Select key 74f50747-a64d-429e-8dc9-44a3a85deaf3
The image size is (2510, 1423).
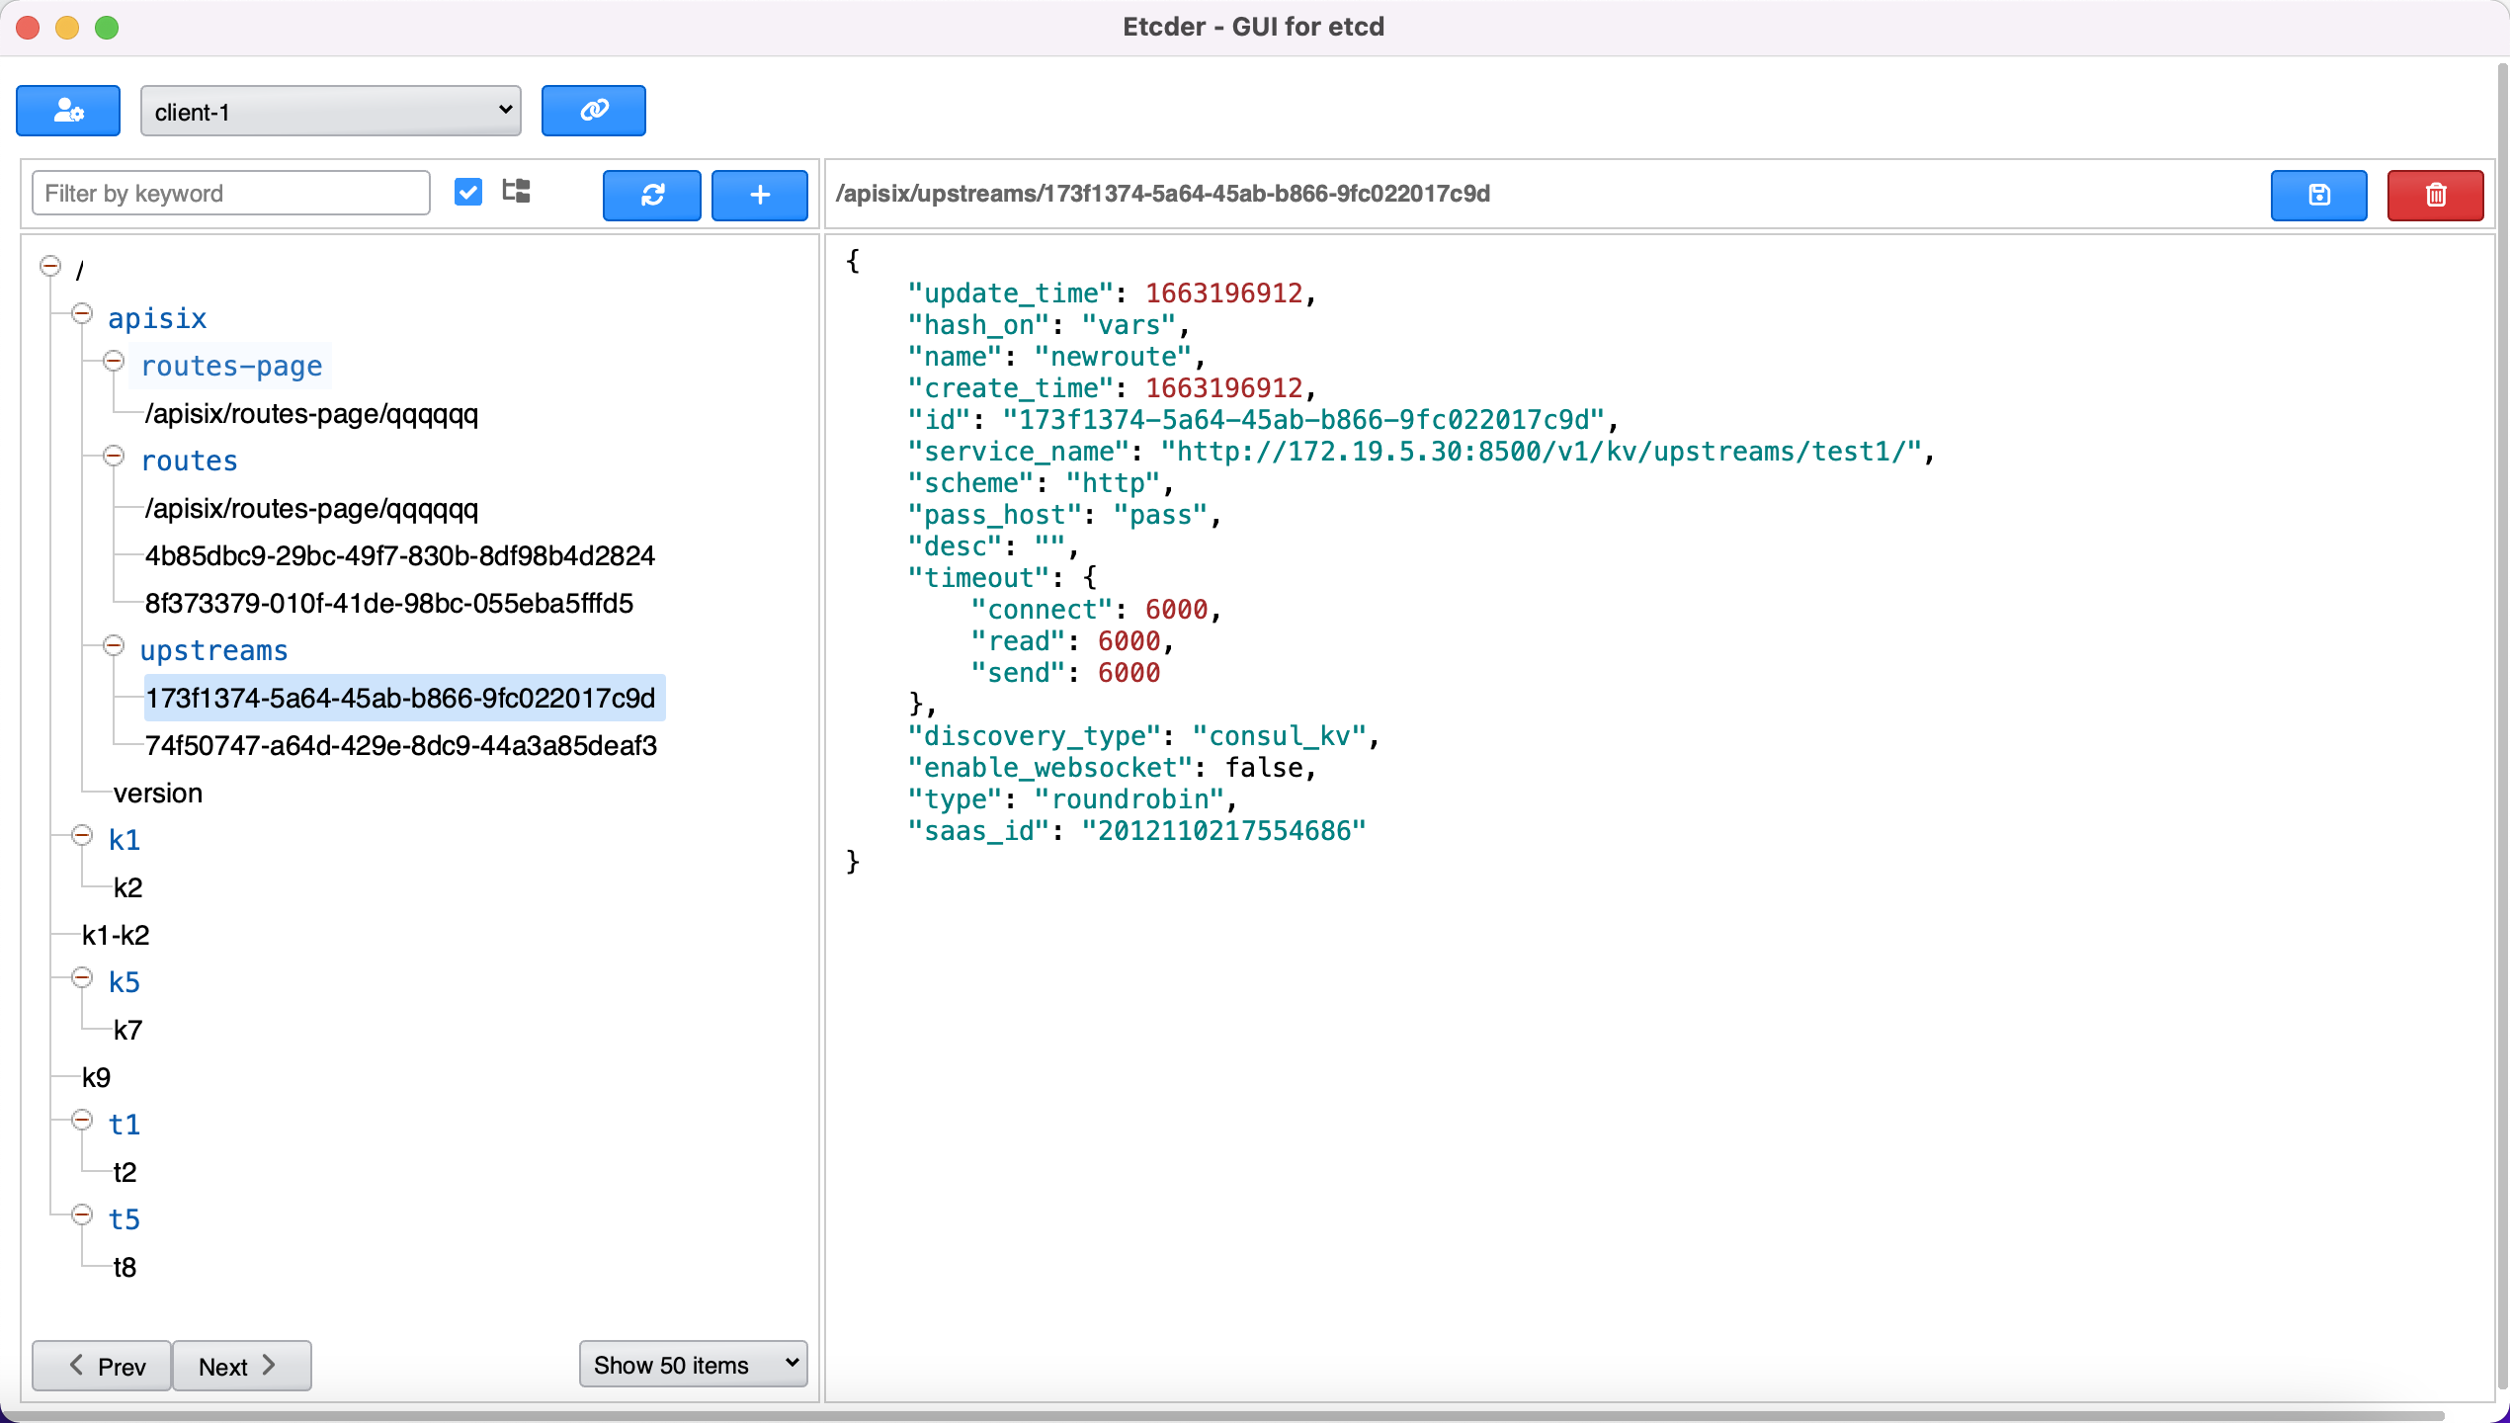[401, 746]
